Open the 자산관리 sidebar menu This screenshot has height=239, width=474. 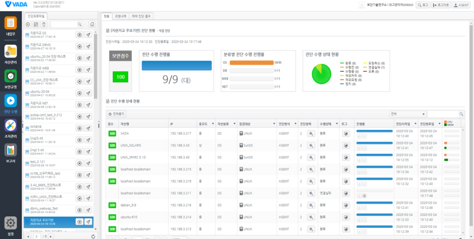(x=11, y=54)
